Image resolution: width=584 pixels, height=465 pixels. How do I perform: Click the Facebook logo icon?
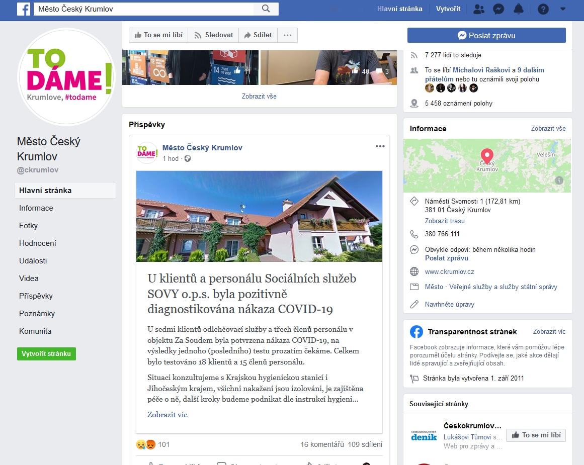coord(24,9)
